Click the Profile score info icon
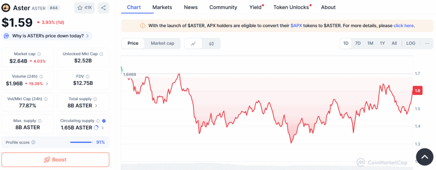This screenshot has width=436, height=170. [x=33, y=142]
